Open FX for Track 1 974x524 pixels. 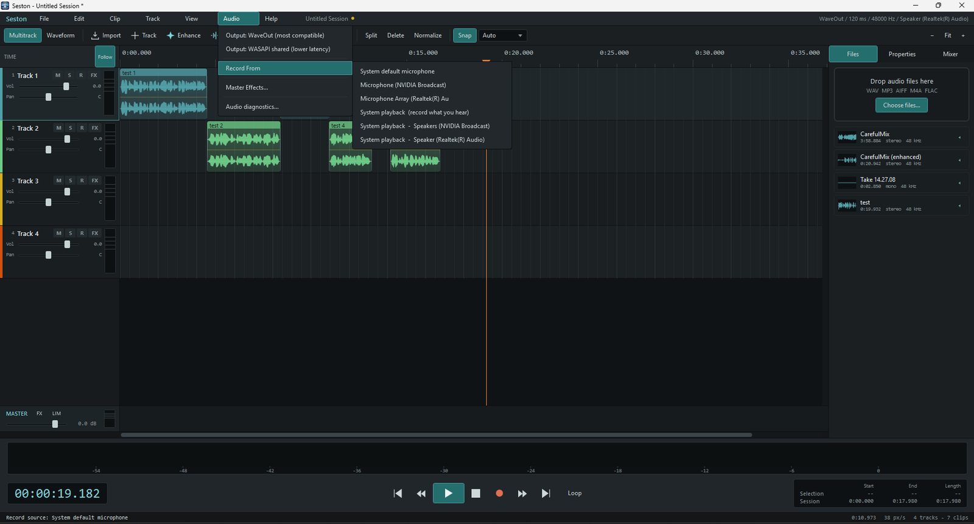[94, 75]
